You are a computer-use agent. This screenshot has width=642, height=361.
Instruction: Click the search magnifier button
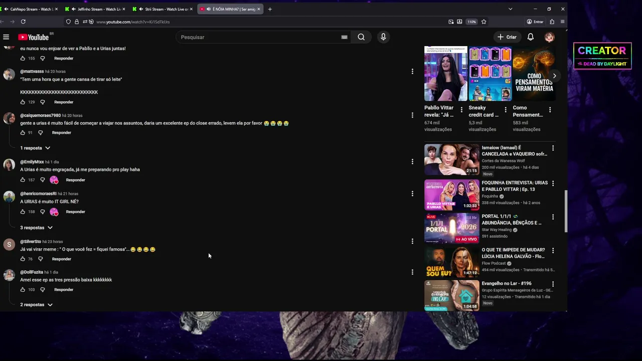pos(361,37)
